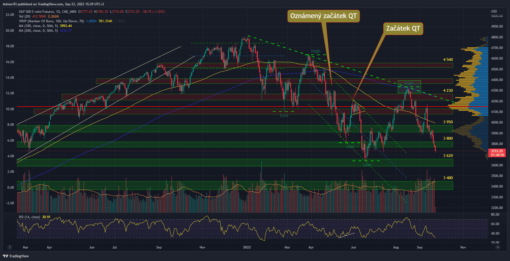
Task: Click the green 'High' box near August
Action: tap(409, 87)
